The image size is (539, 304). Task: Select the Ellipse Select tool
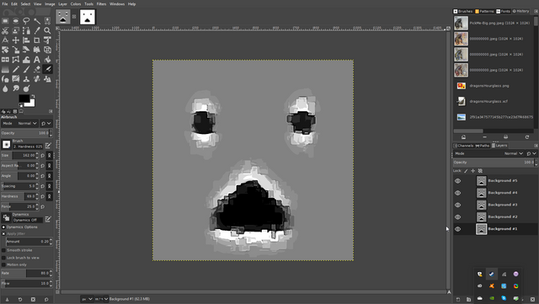click(x=15, y=21)
